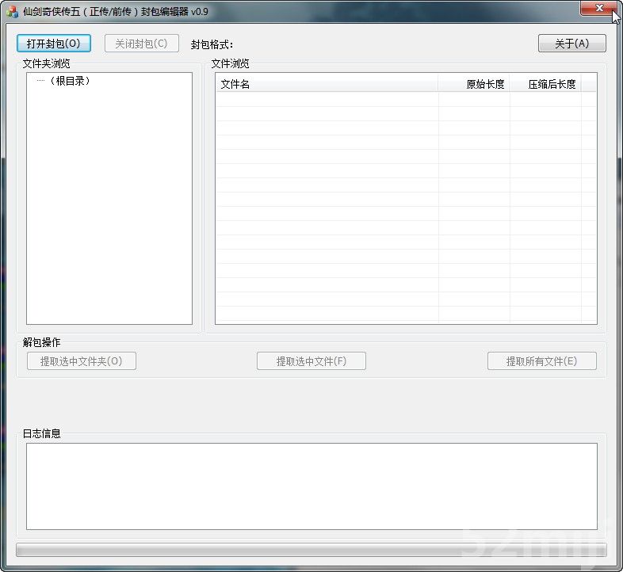The image size is (623, 572).
Task: Choose 提取所有文件(E) to extract everything
Action: (541, 361)
